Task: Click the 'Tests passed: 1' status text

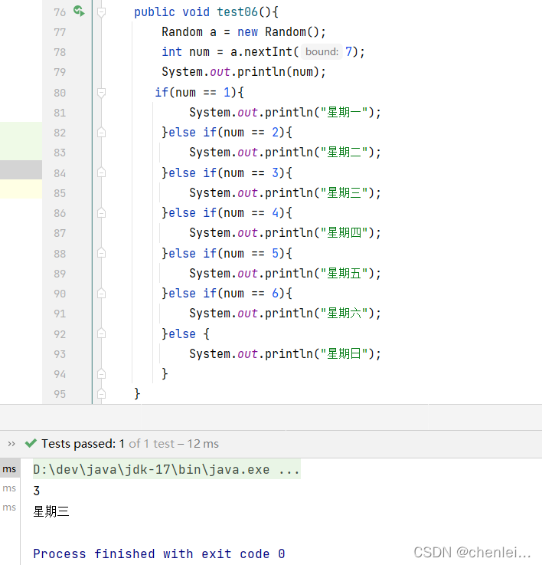Action: coord(83,444)
